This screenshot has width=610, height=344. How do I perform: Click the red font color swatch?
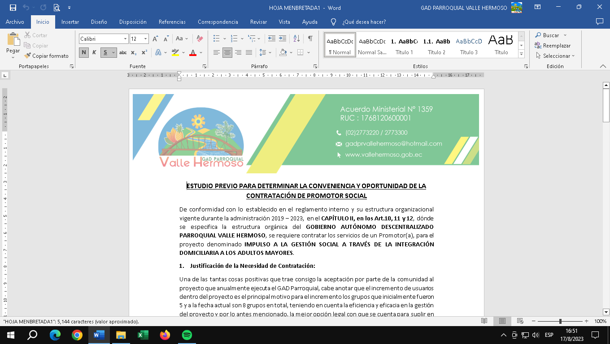tap(193, 52)
